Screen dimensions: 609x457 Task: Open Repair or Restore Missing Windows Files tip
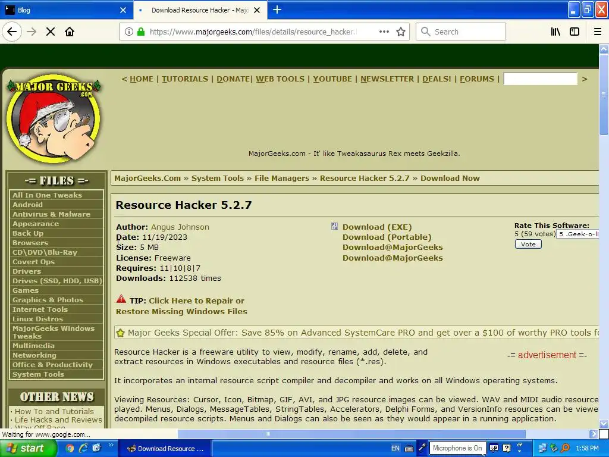point(181,306)
